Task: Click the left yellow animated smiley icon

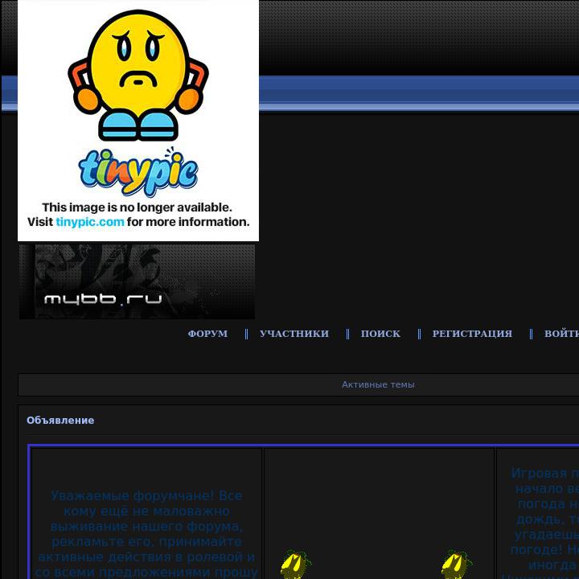Action: [295, 565]
